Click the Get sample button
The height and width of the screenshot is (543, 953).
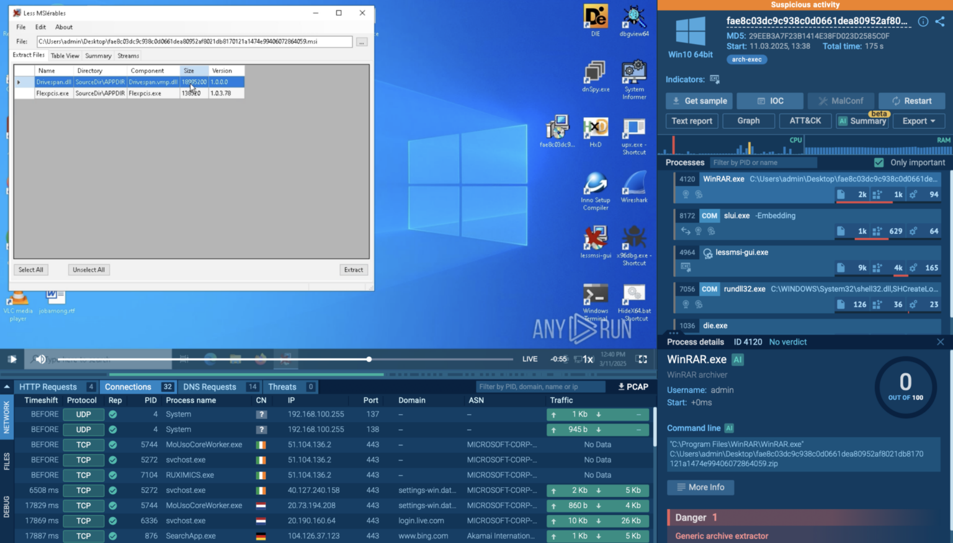(x=699, y=100)
